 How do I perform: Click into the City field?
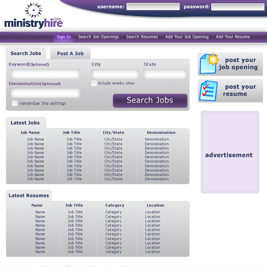[115, 74]
